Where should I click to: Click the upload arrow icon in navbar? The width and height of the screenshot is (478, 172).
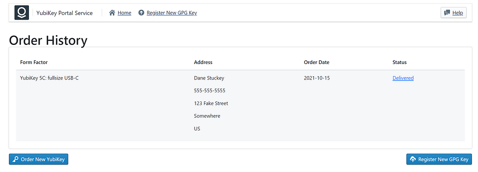pyautogui.click(x=141, y=13)
